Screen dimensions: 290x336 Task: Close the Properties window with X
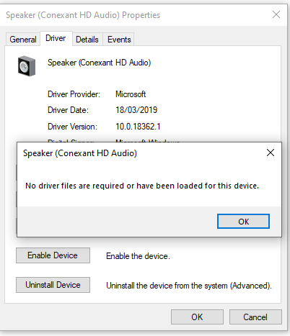[x=276, y=14]
